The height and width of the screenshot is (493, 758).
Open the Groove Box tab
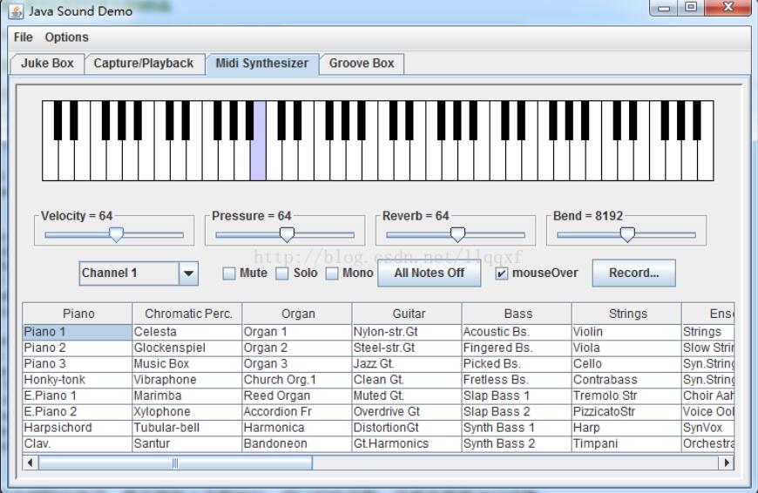pyautogui.click(x=362, y=64)
